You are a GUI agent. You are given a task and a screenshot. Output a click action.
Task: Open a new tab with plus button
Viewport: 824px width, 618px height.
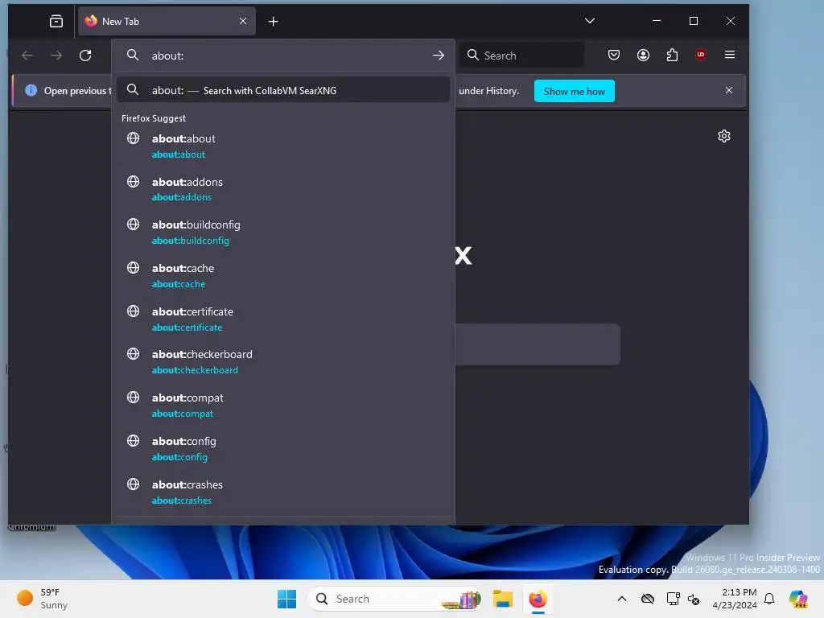coord(274,21)
